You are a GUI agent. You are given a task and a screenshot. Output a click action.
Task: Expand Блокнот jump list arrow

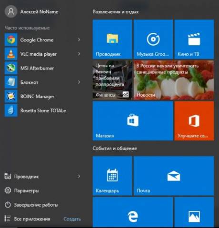(79, 82)
